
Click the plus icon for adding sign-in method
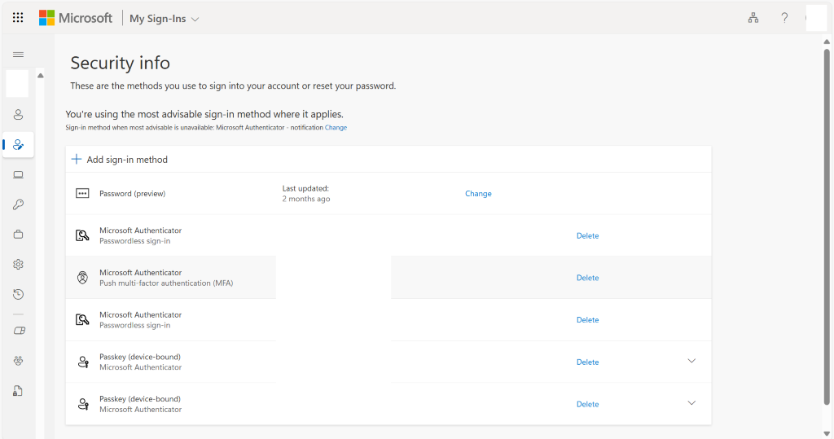point(77,159)
